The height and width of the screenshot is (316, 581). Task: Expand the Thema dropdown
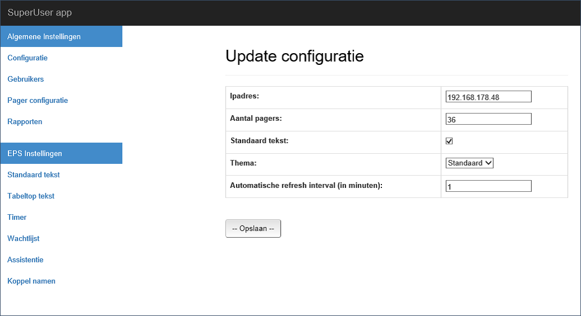click(x=470, y=163)
